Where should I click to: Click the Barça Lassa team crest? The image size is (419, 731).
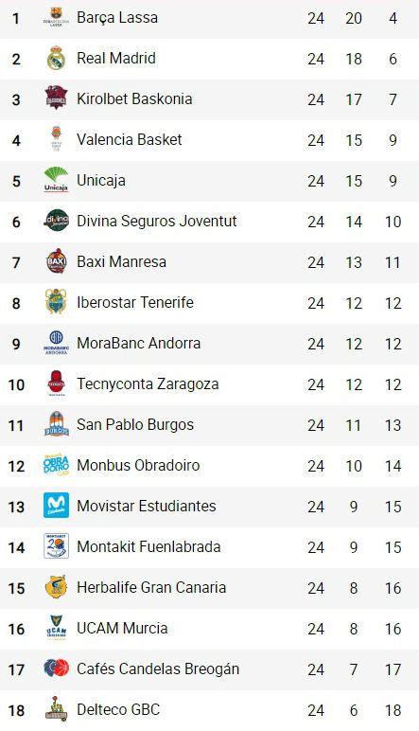point(57,17)
